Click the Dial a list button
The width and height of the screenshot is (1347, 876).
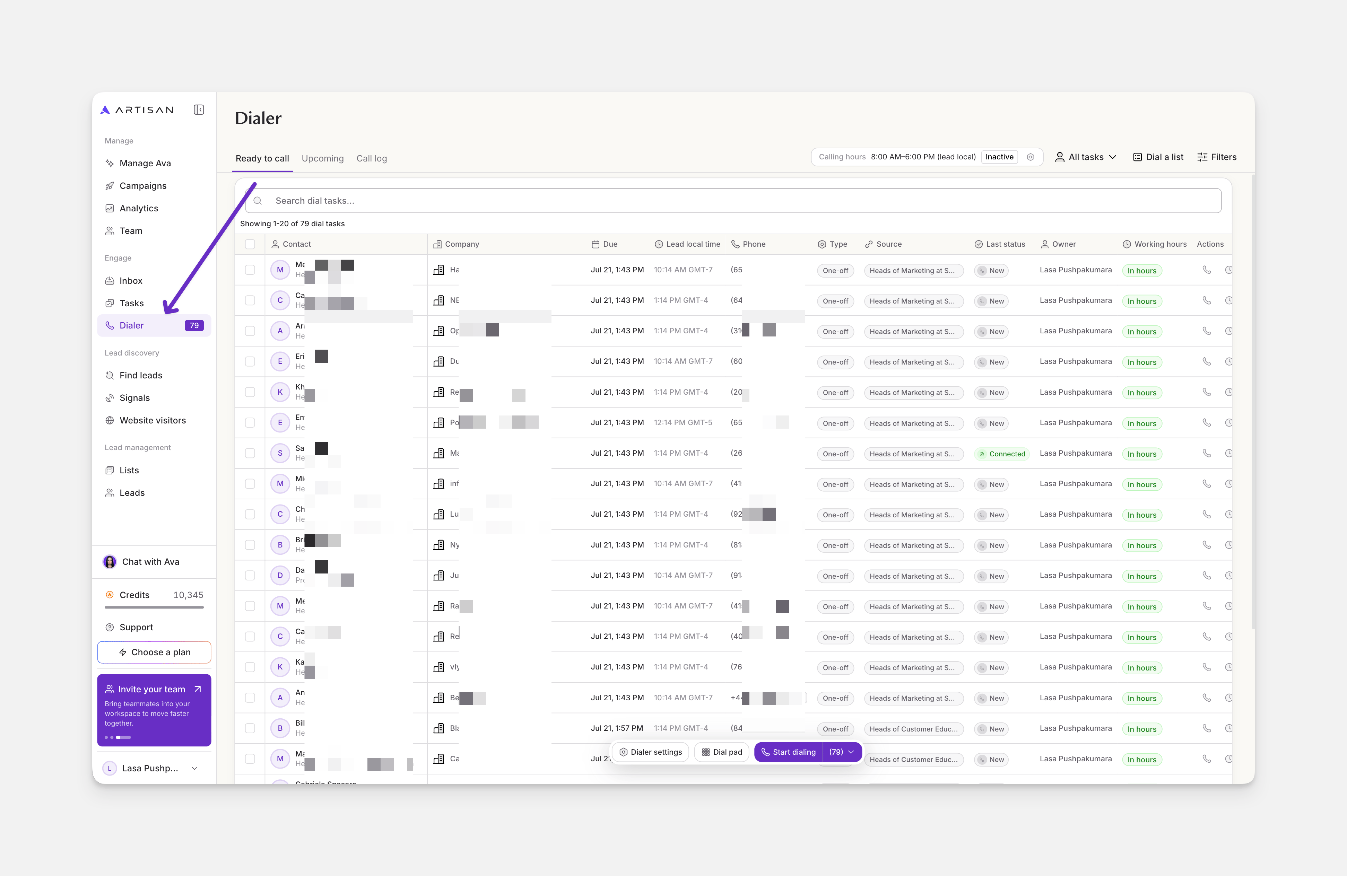click(x=1158, y=157)
